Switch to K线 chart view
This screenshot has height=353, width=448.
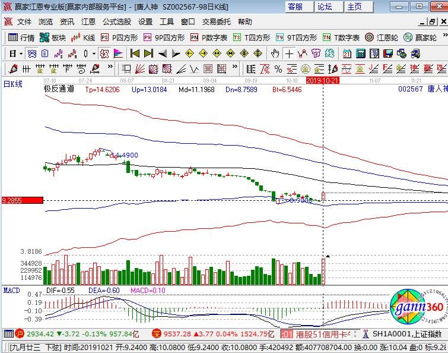coord(83,37)
